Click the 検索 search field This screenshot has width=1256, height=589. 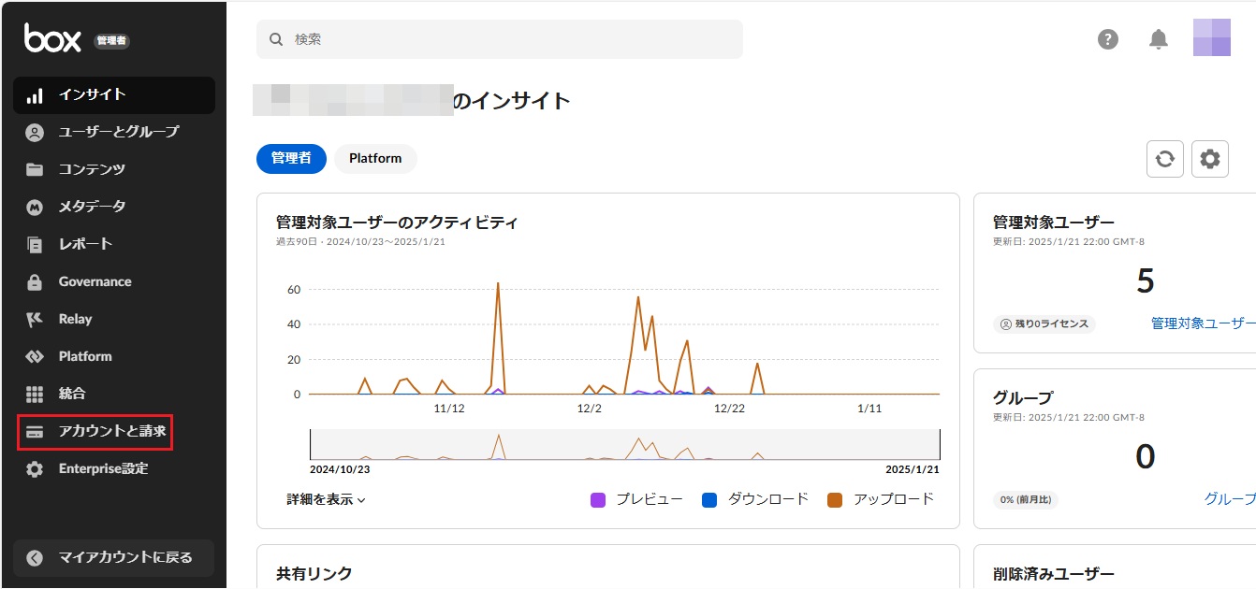pyautogui.click(x=500, y=39)
